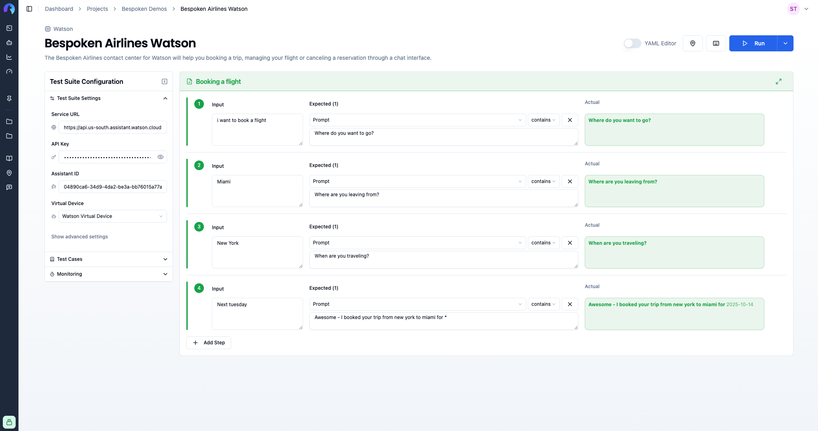Screen dimensions: 818x431
Task: Open the documentation book icon in sidebar
Action: point(9,158)
